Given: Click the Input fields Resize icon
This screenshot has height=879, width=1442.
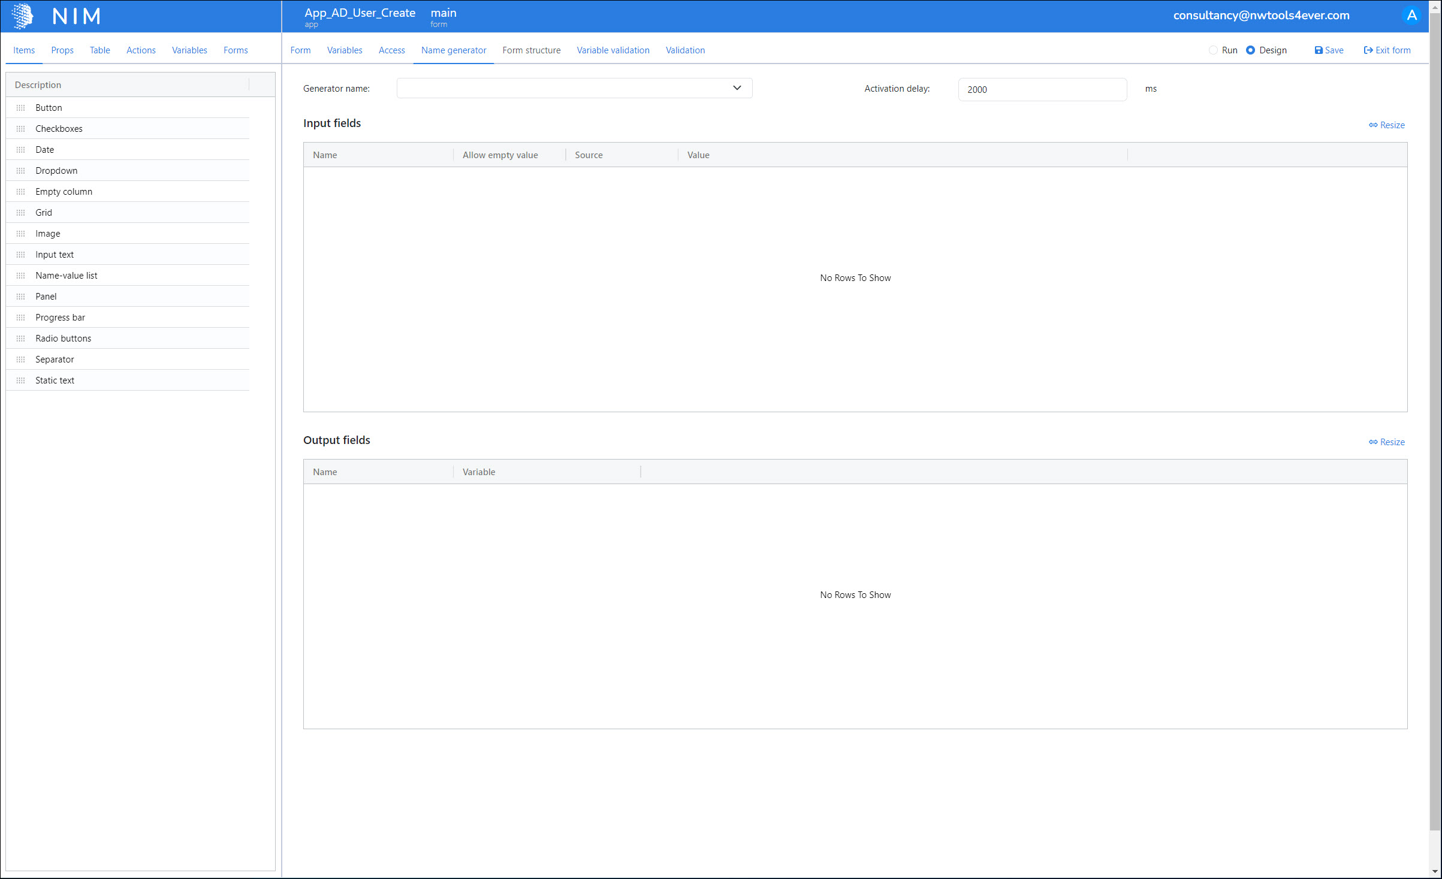Looking at the screenshot, I should click(1373, 125).
